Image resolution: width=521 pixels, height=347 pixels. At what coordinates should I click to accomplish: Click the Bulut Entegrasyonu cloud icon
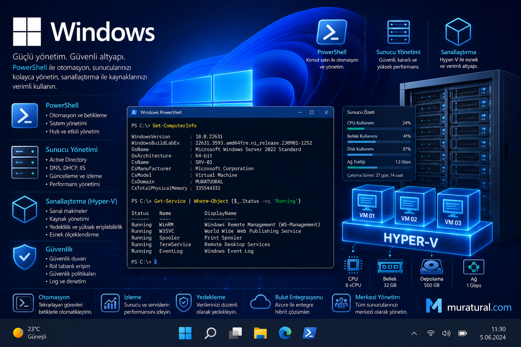(x=260, y=302)
